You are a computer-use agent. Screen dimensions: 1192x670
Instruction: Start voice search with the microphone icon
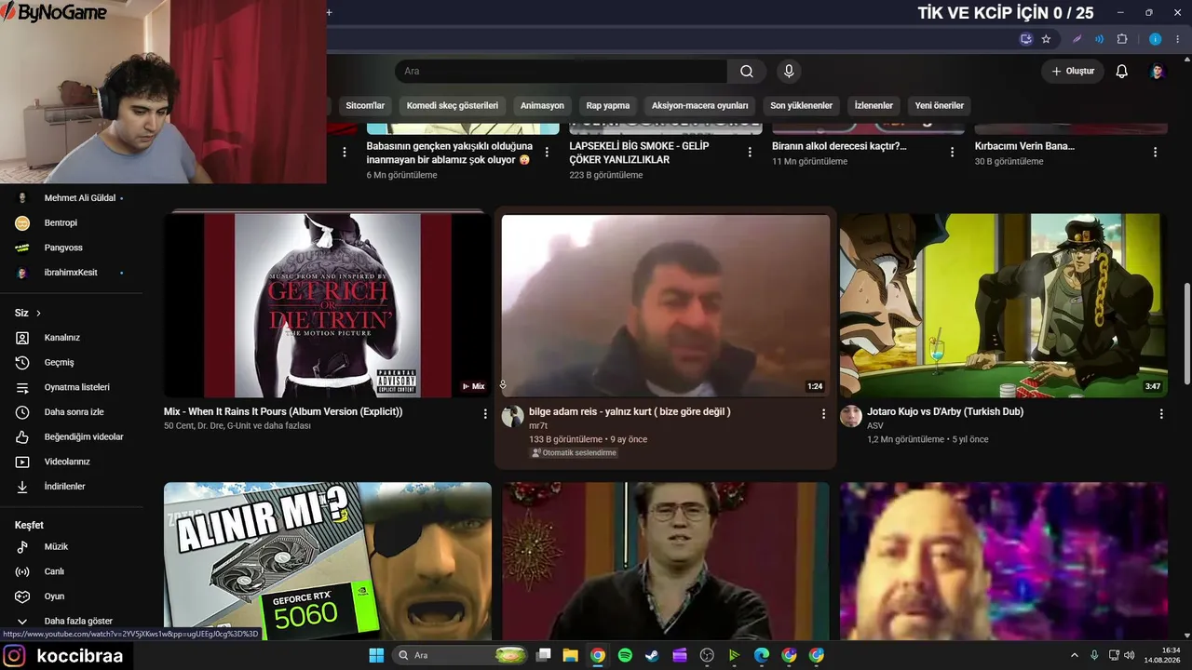789,72
